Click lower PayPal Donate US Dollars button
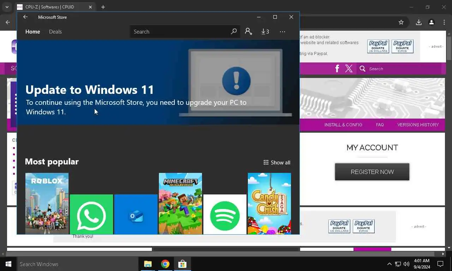 point(339,226)
